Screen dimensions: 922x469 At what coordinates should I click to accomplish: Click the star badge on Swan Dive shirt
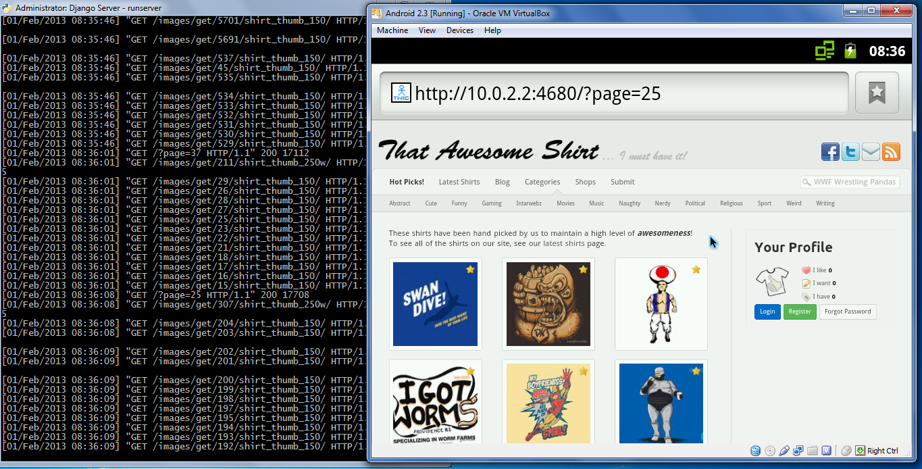(x=470, y=270)
